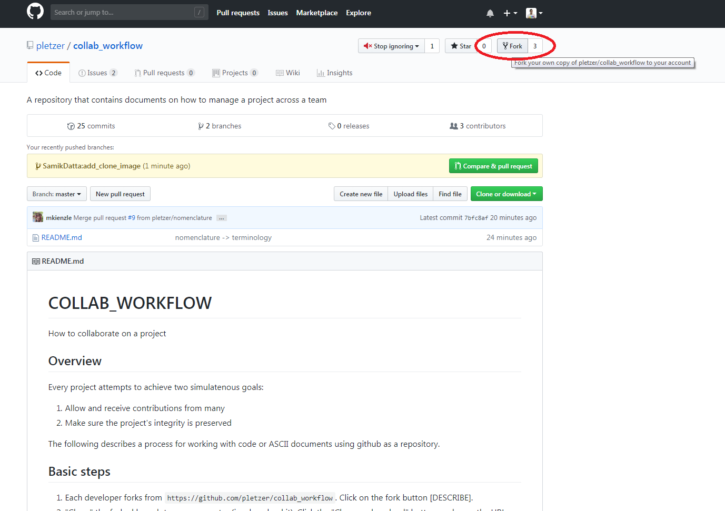The height and width of the screenshot is (511, 725).
Task: View the 2 branches
Action: point(220,126)
